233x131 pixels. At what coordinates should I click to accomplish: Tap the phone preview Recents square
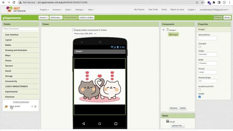pyautogui.click(x=116, y=124)
